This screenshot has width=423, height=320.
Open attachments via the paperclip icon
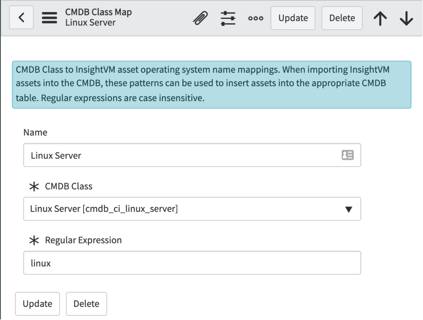(x=200, y=18)
